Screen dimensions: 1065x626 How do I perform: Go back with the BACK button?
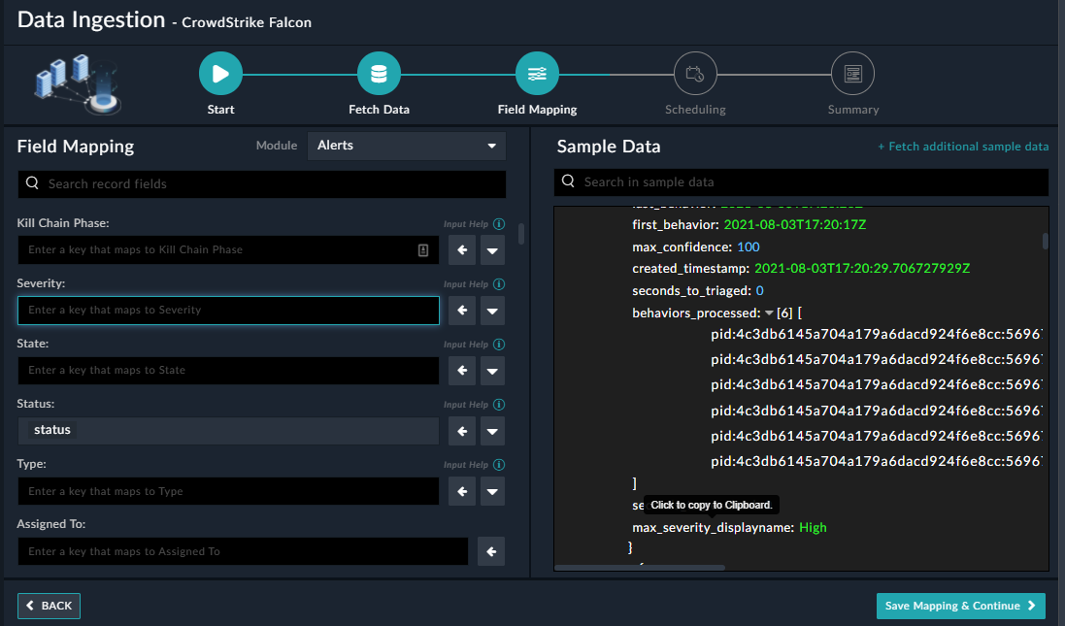pos(49,606)
